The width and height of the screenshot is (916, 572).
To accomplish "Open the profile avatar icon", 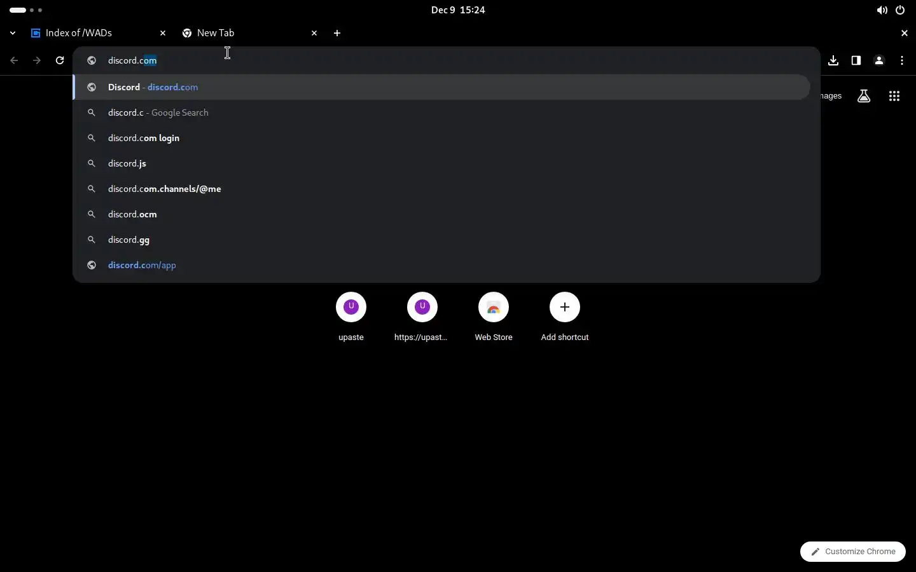I will point(880,61).
